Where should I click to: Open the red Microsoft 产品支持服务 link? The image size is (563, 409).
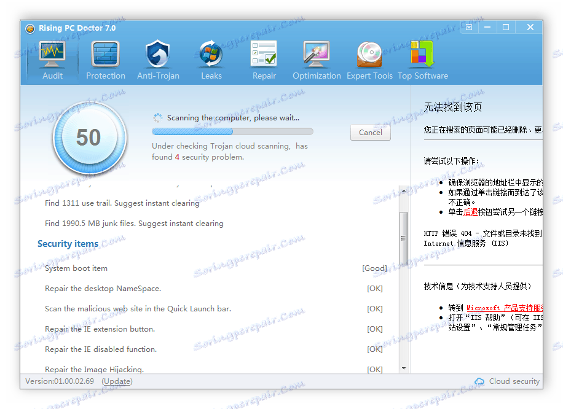(505, 308)
